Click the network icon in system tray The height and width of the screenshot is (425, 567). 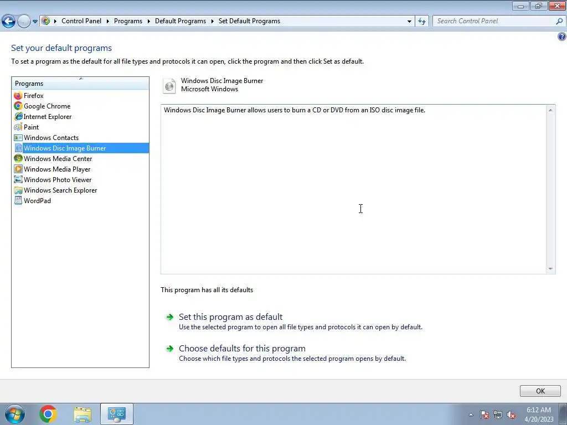point(498,415)
